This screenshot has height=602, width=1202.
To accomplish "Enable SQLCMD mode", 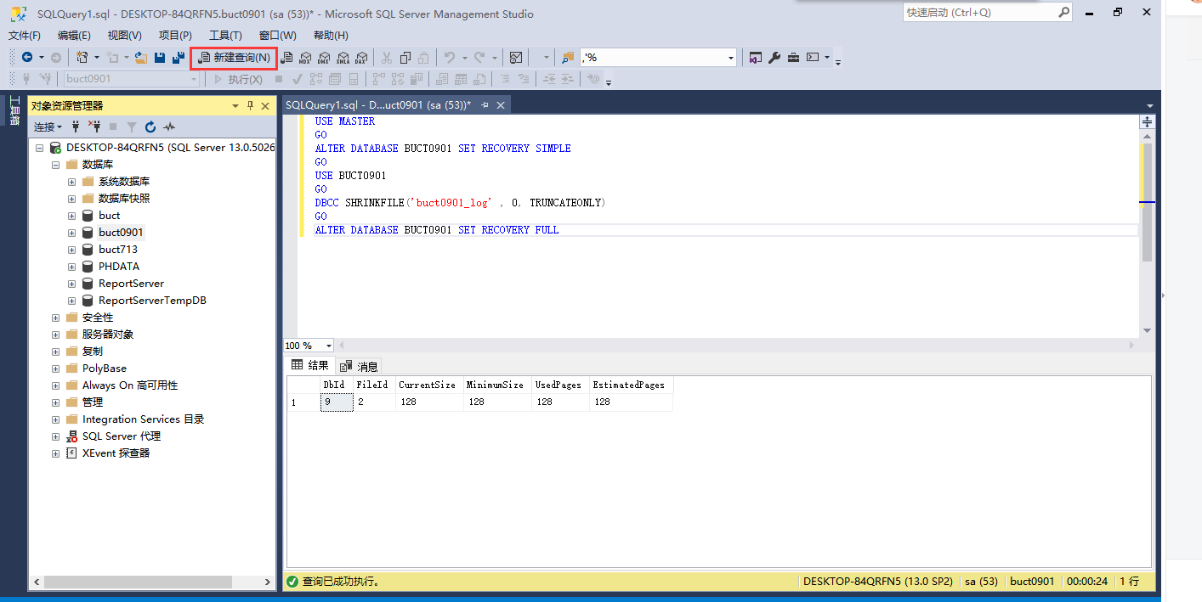I will (x=592, y=78).
